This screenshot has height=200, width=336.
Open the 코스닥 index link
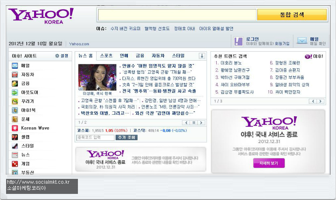coord(139,130)
